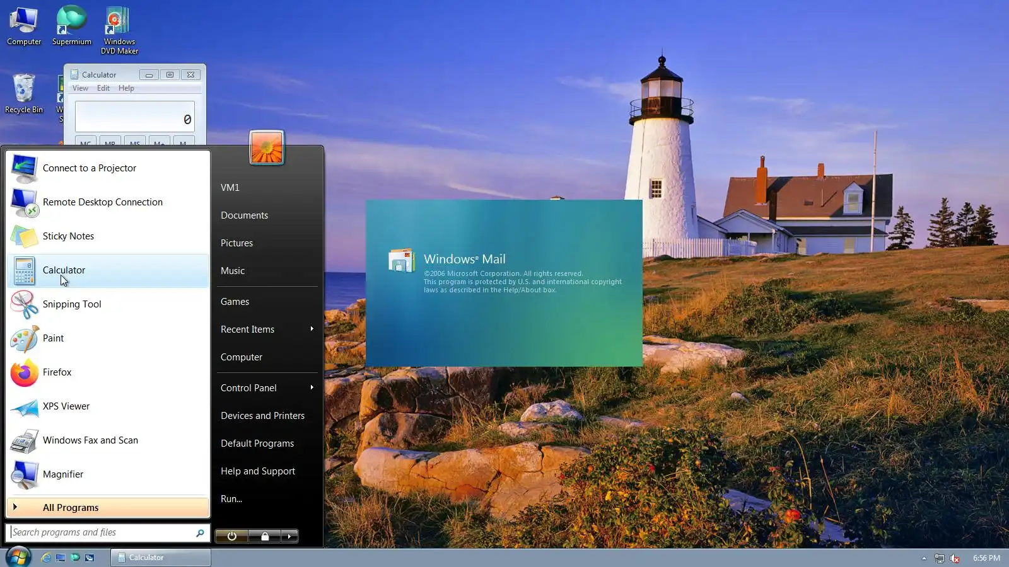The height and width of the screenshot is (567, 1009).
Task: Launch Paint from the Start menu
Action: 108,338
